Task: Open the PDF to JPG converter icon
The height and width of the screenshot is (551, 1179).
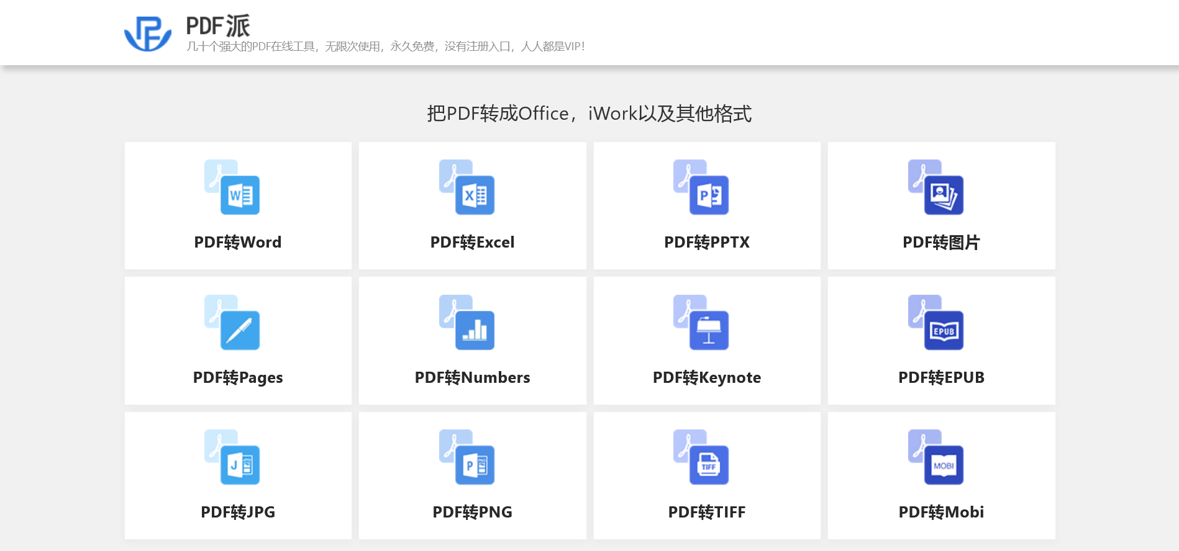Action: click(x=232, y=457)
